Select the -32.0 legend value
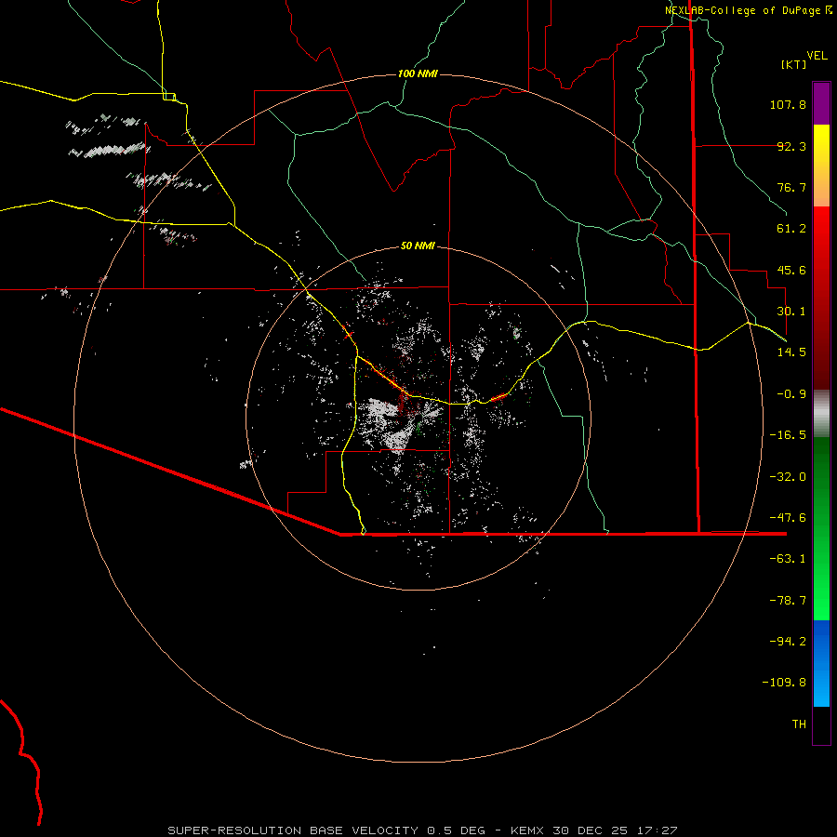This screenshot has width=837, height=837. [x=788, y=477]
